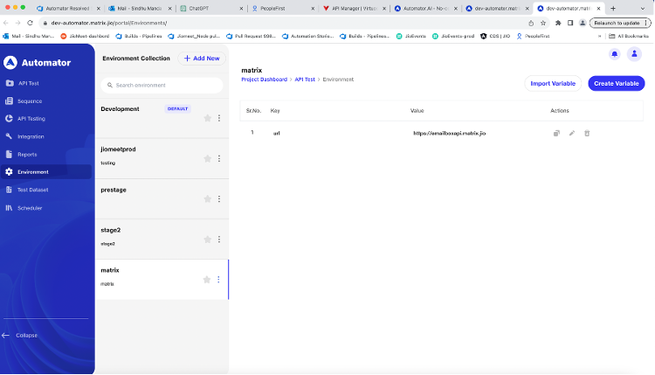Open the Sequence section icon

point(10,101)
